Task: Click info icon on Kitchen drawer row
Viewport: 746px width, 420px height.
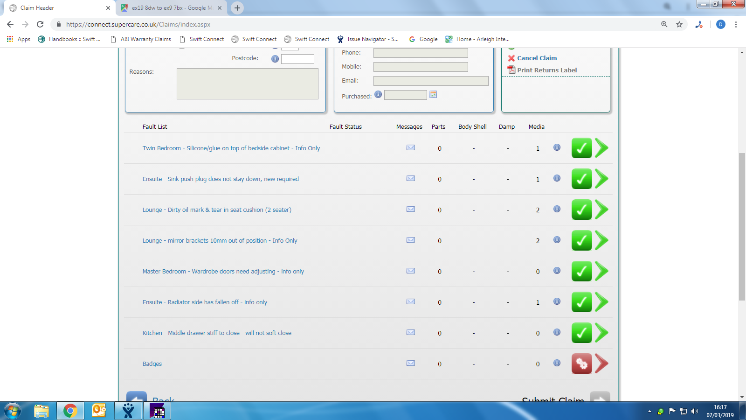Action: click(557, 332)
